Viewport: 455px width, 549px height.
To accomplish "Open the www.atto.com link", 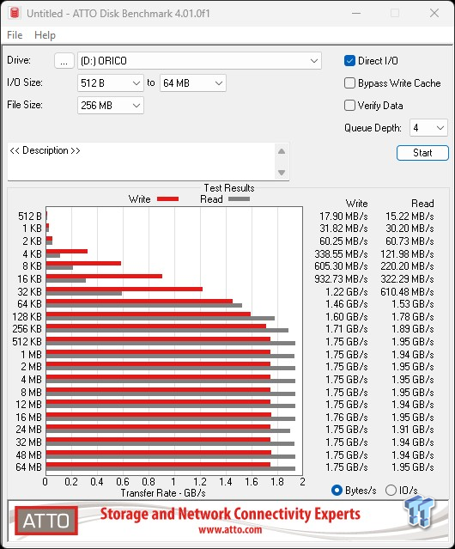I will (230, 529).
